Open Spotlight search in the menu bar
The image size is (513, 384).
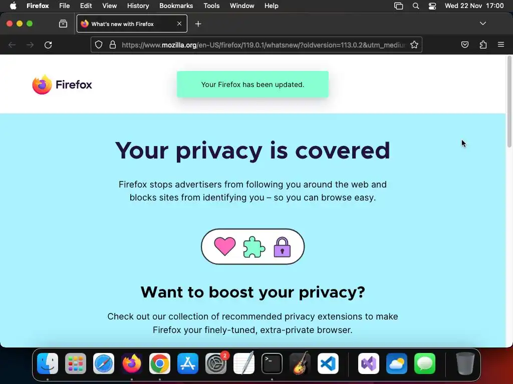(416, 6)
